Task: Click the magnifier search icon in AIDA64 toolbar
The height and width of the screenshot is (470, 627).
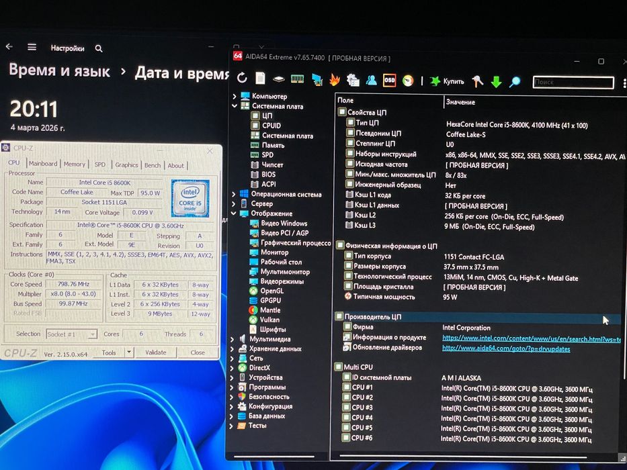Action: pos(515,82)
